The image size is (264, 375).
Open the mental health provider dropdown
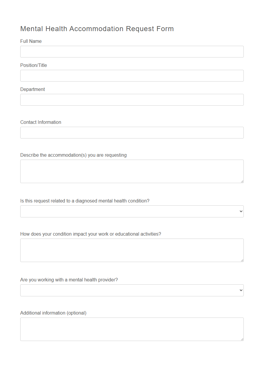[132, 290]
